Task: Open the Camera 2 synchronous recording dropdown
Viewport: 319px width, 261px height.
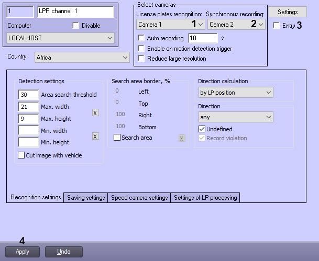Action: (236, 25)
